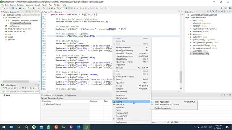Screen dimensions: 232x130
Task: Select 2 Java Application In Container
Action: coord(167,104)
